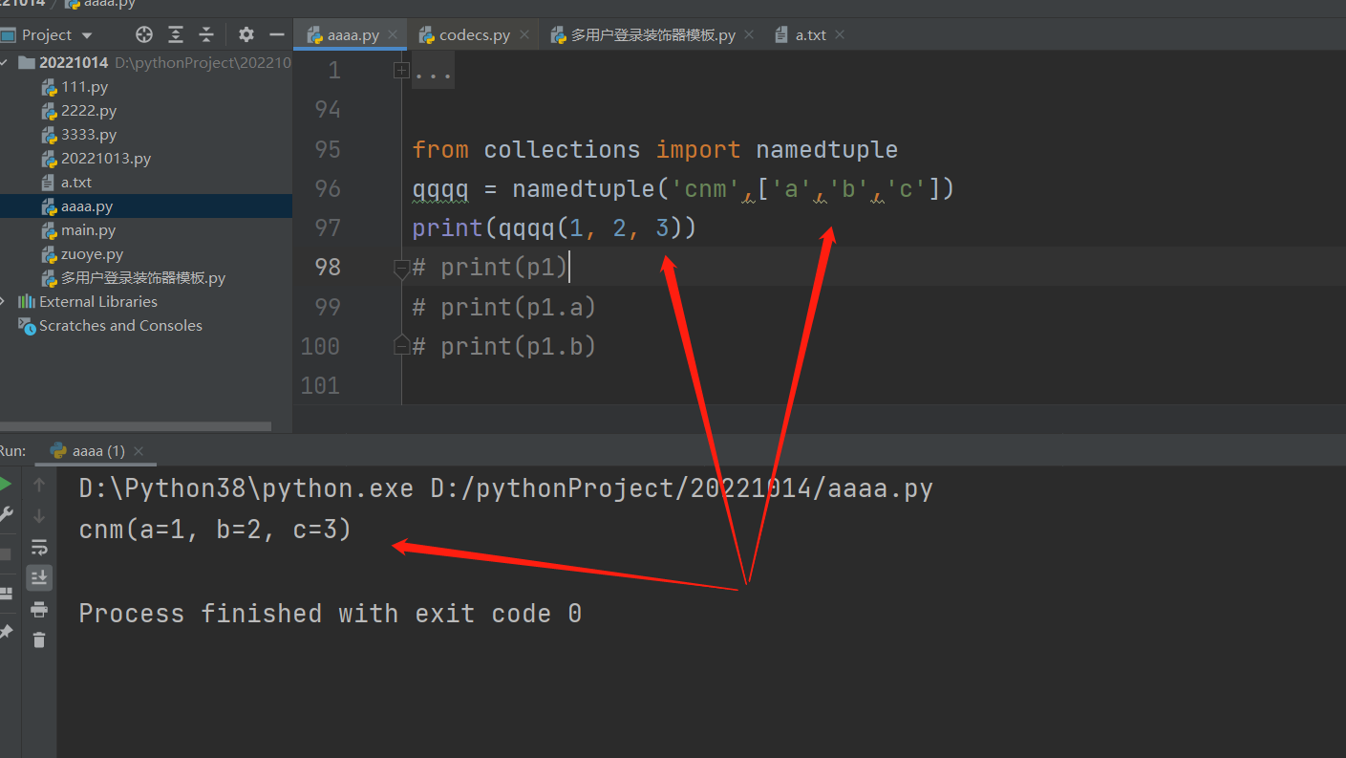Close the codecs.py editor tab
This screenshot has width=1346, height=758.
pos(523,34)
